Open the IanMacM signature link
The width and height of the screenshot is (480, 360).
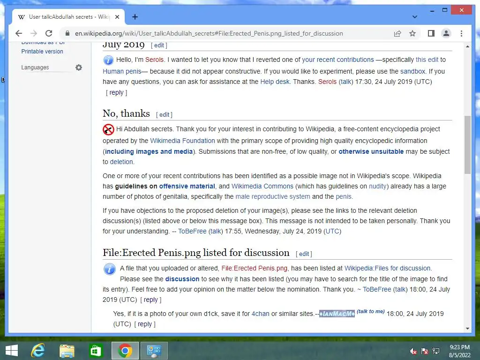[x=337, y=314]
